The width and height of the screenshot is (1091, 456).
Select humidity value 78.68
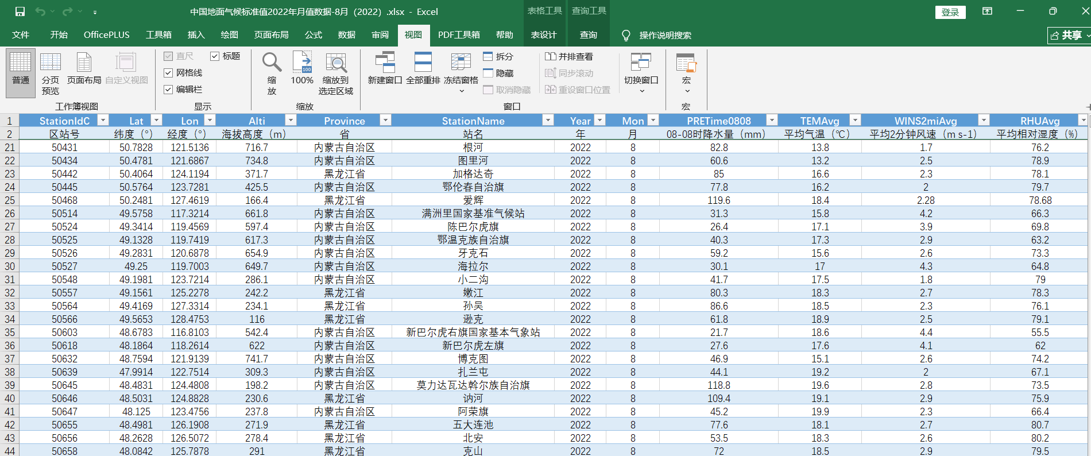pyautogui.click(x=1040, y=200)
